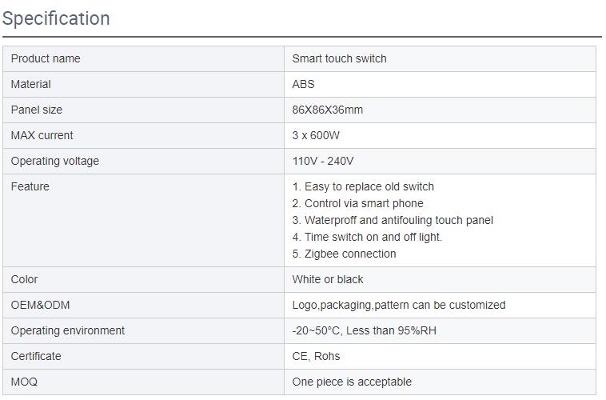606x400 pixels.
Task: Click the CE, Rohs certificate value
Action: point(316,356)
